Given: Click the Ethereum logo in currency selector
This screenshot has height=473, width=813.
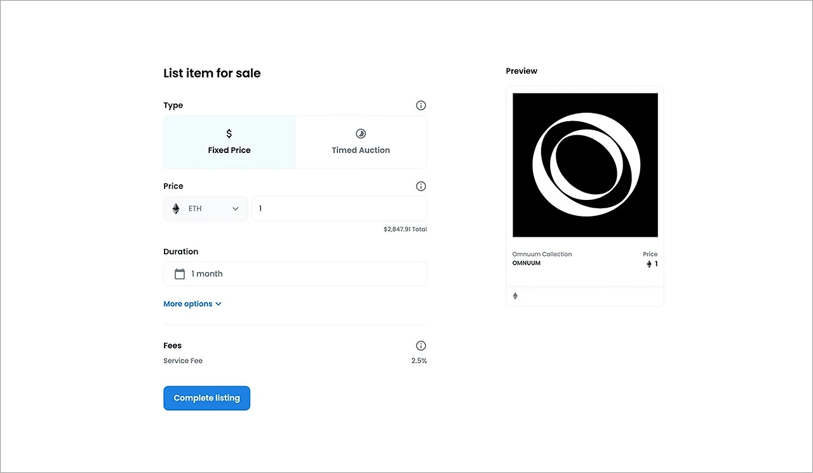Looking at the screenshot, I should click(x=176, y=208).
